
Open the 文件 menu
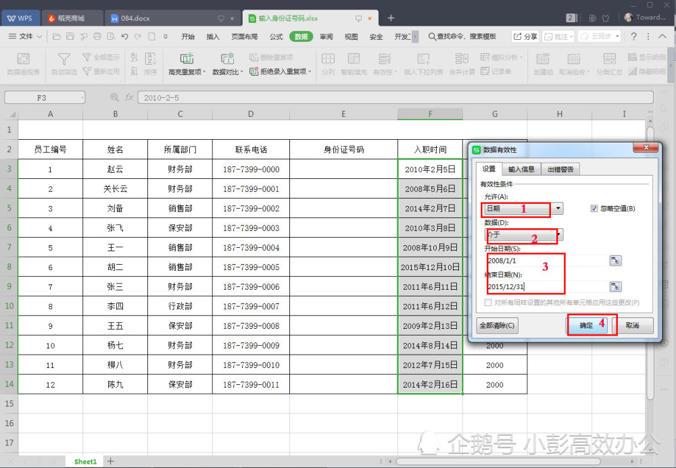(25, 36)
